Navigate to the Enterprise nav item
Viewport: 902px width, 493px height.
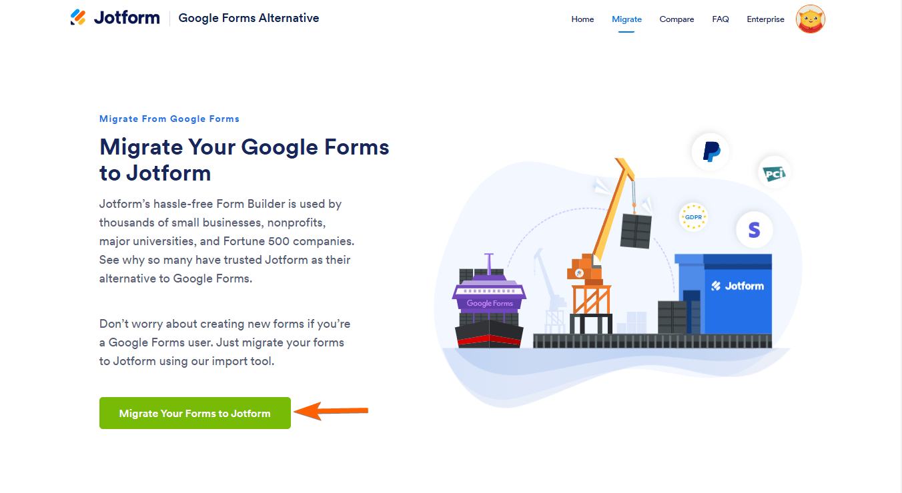(765, 19)
